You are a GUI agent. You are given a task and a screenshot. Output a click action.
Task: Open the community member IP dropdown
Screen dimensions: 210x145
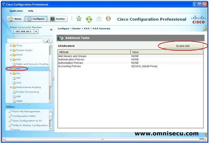36,32
